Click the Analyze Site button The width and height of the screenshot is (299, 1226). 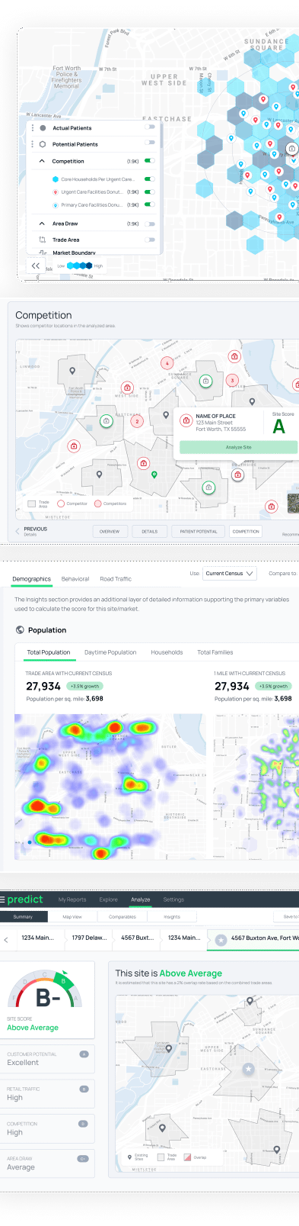(238, 447)
